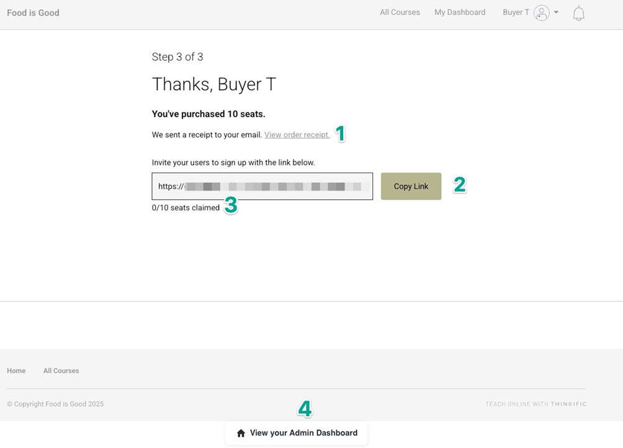Click the Food is Good site title

[x=33, y=13]
